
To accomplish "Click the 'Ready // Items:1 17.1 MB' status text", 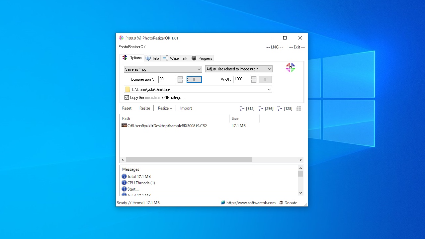I will pos(138,202).
